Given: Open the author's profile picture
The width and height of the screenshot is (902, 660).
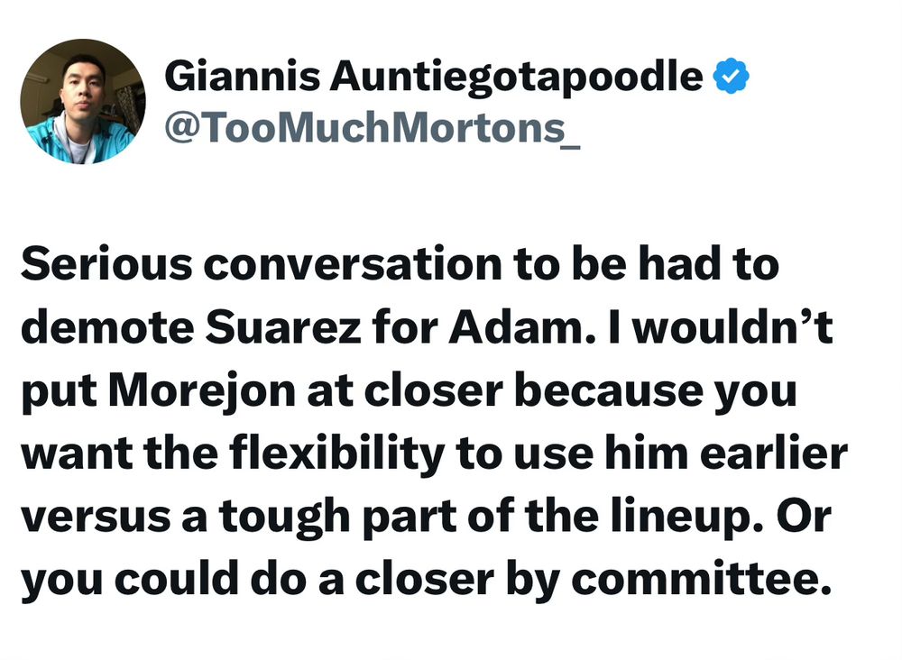Looking at the screenshot, I should click(83, 102).
